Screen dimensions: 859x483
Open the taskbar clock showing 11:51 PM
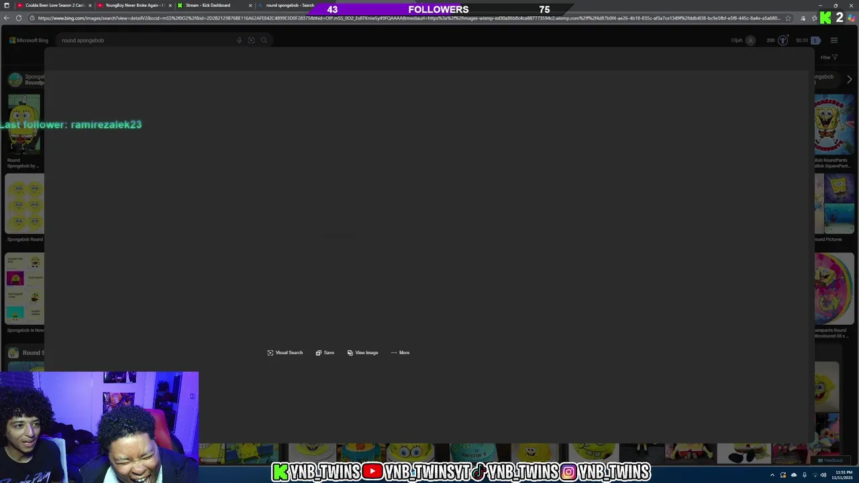tap(843, 475)
